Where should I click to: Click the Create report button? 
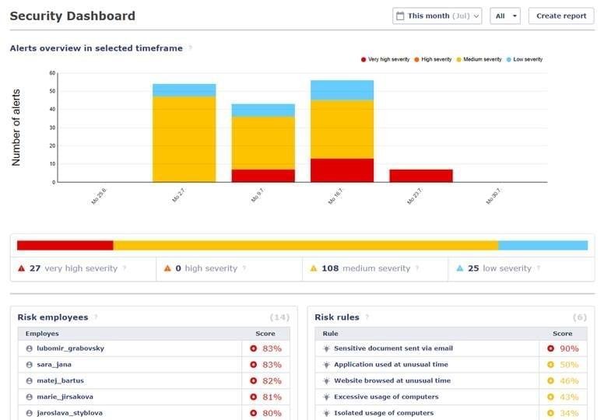point(561,16)
